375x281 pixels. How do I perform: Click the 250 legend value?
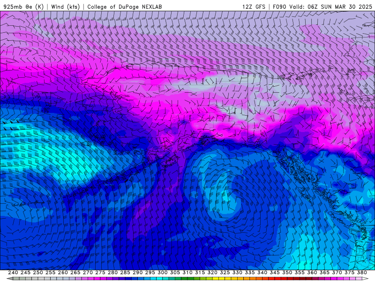38,273
